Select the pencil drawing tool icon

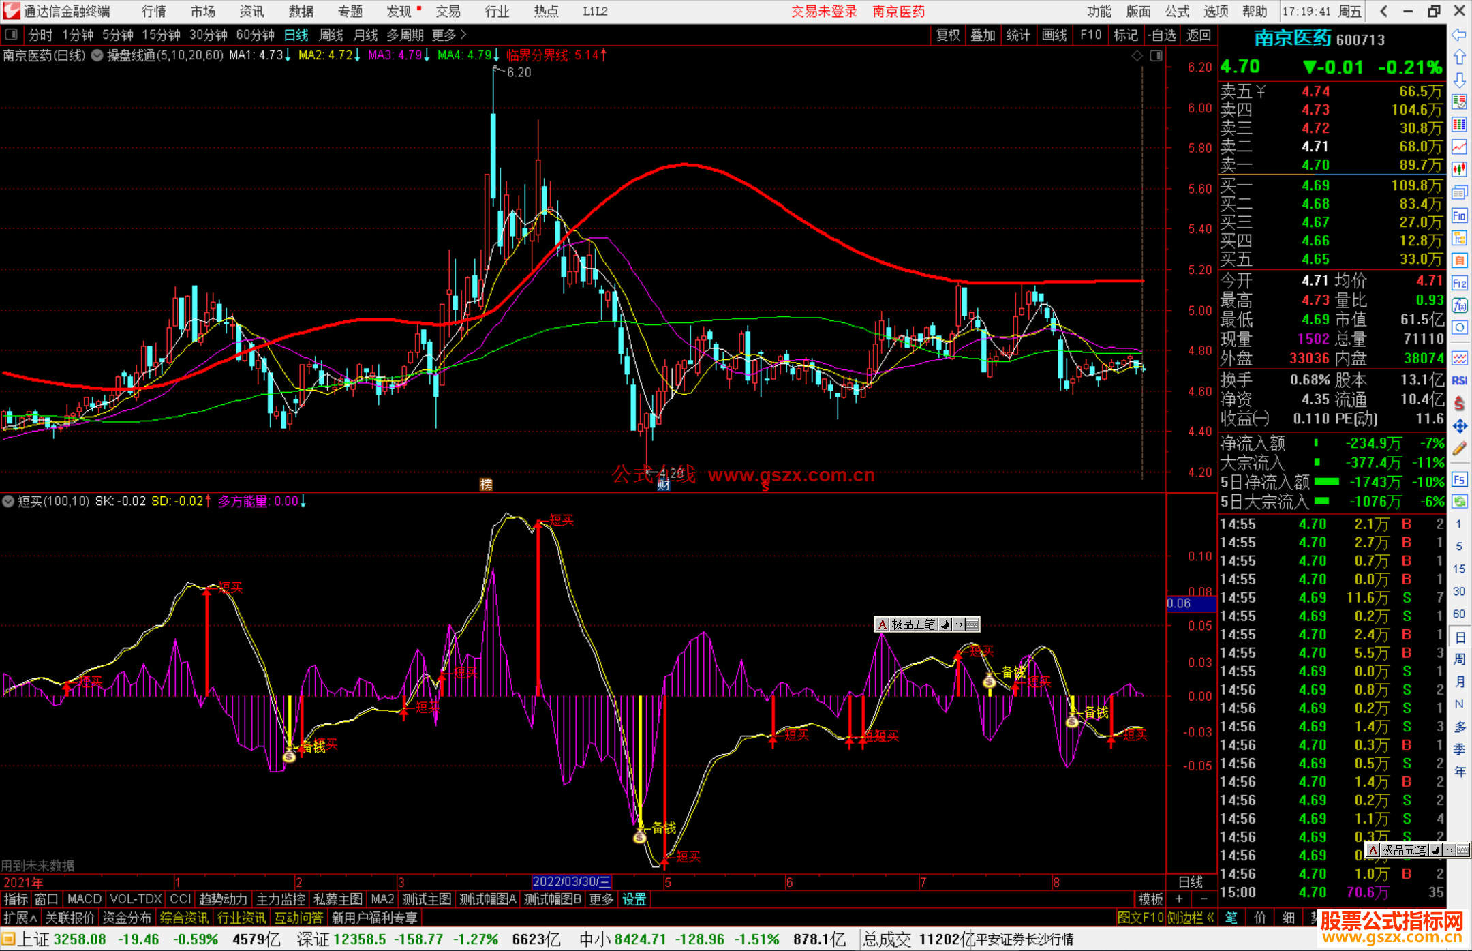(x=1459, y=449)
